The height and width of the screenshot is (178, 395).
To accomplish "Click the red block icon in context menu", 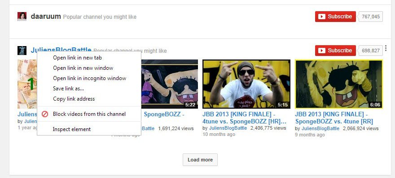I will click(x=45, y=114).
